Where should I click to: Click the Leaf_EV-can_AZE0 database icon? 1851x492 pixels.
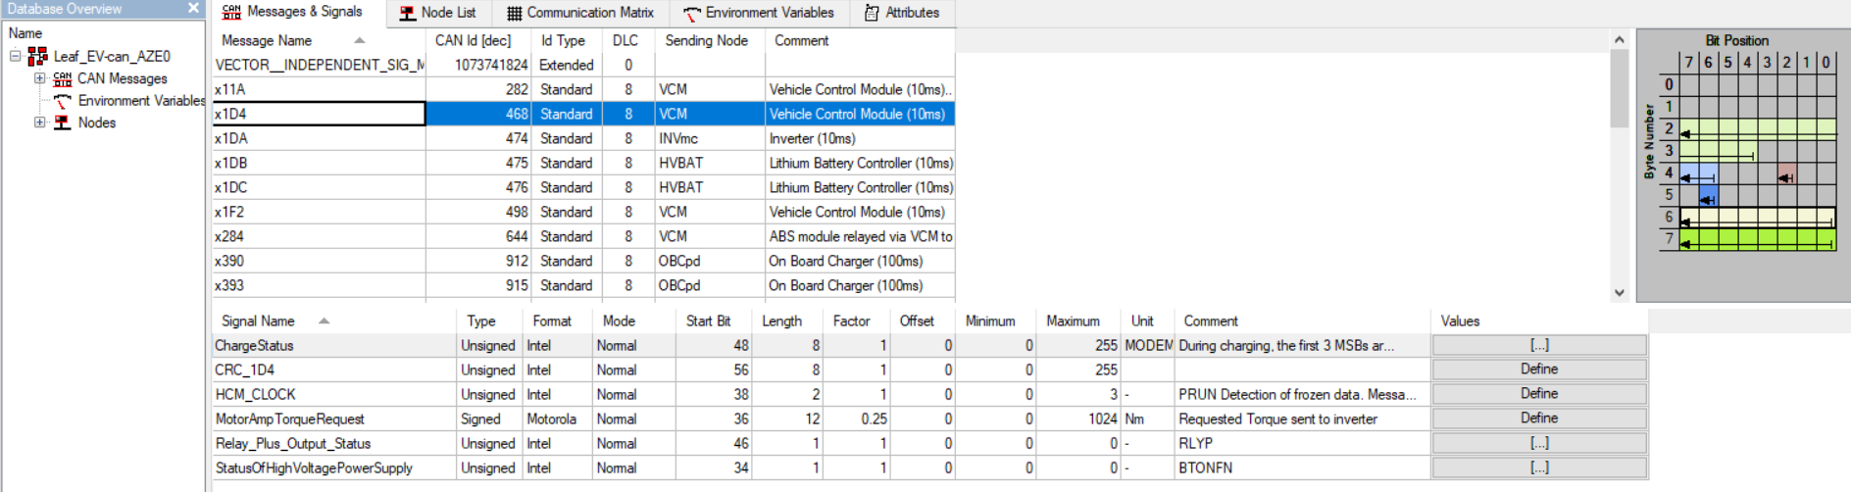37,56
